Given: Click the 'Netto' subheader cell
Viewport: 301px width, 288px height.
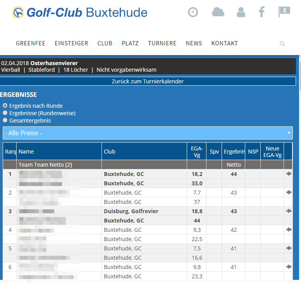Looking at the screenshot, I should pos(234,165).
